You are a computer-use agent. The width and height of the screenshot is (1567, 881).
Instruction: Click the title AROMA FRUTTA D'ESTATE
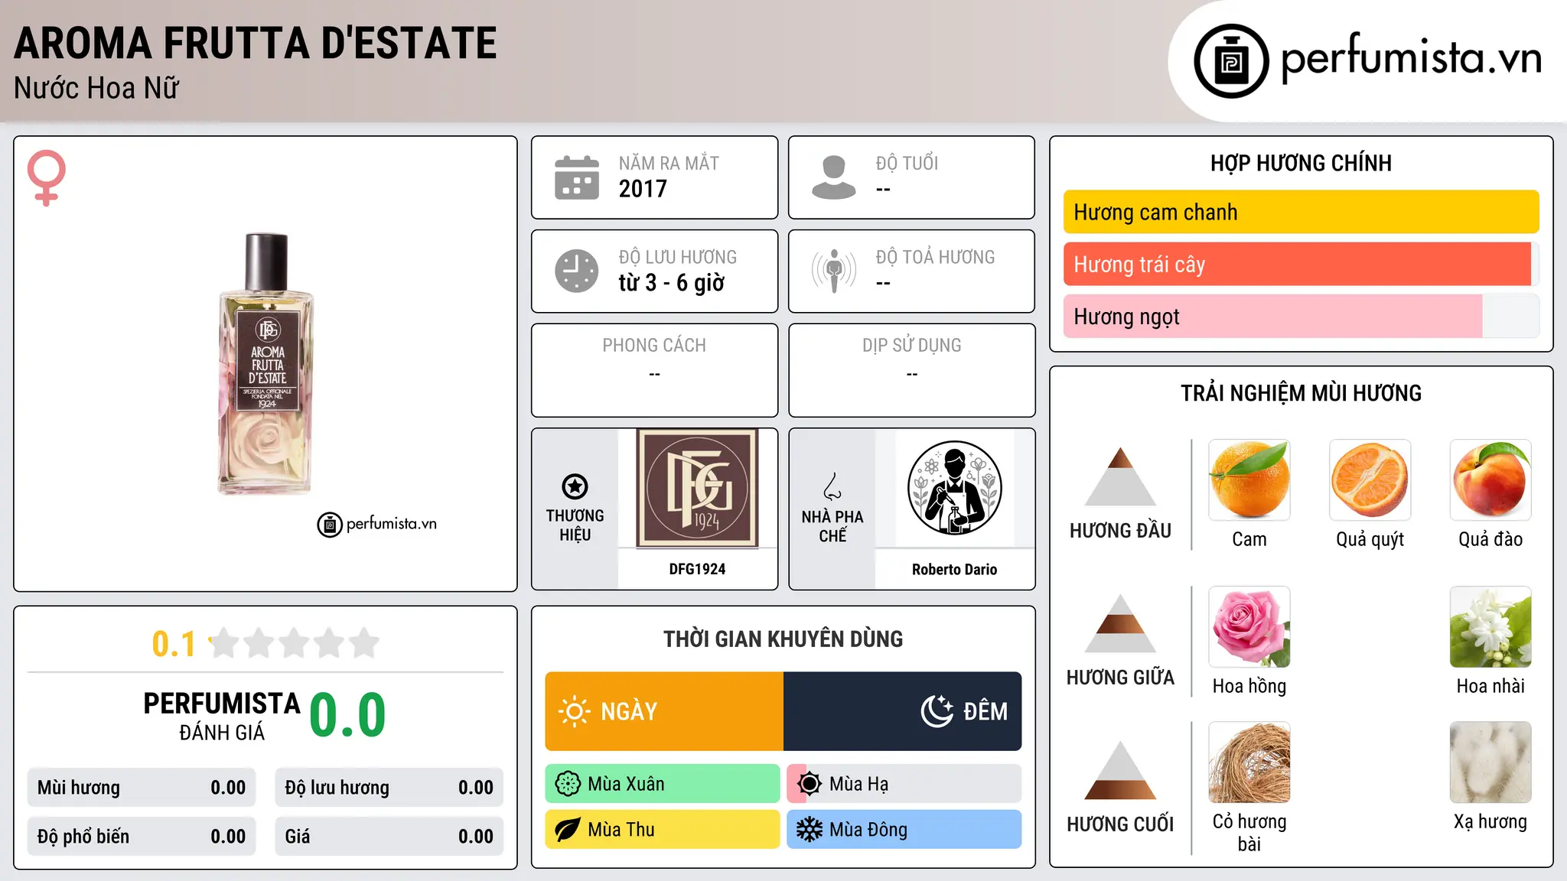pos(256,43)
